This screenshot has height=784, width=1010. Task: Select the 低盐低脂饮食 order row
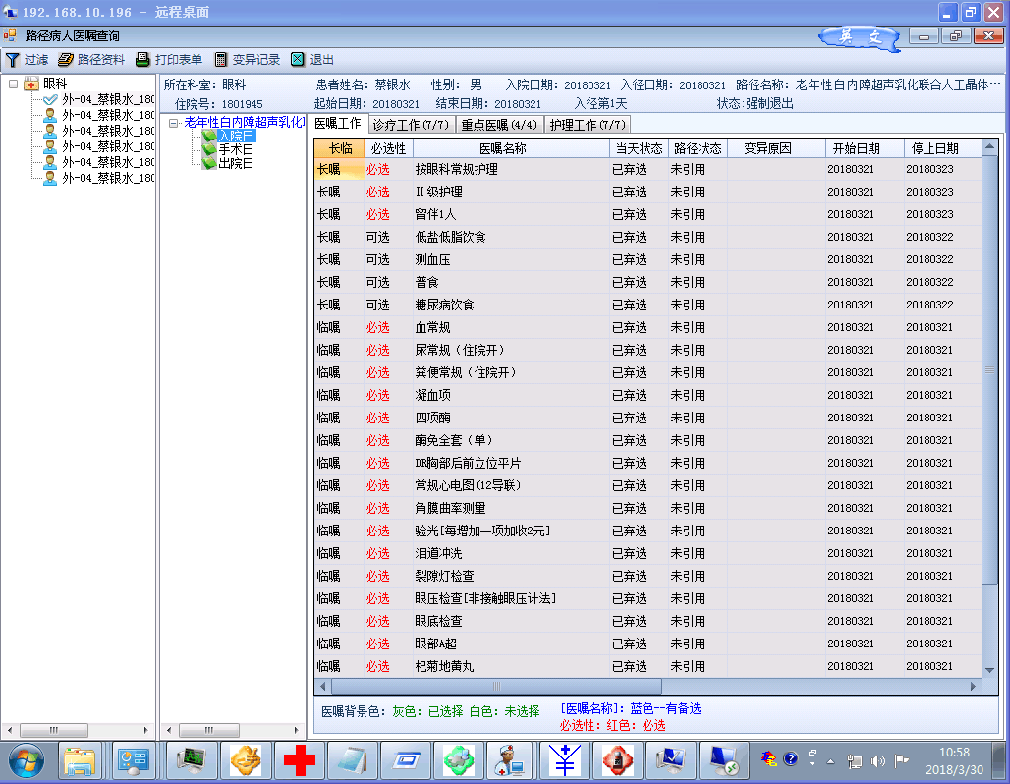pyautogui.click(x=647, y=237)
